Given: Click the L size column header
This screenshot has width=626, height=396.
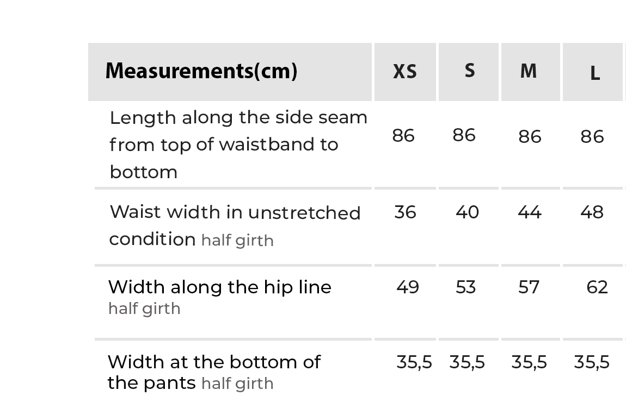Looking at the screenshot, I should point(594,73).
